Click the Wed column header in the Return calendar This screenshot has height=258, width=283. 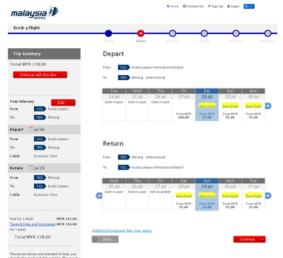(x=114, y=181)
